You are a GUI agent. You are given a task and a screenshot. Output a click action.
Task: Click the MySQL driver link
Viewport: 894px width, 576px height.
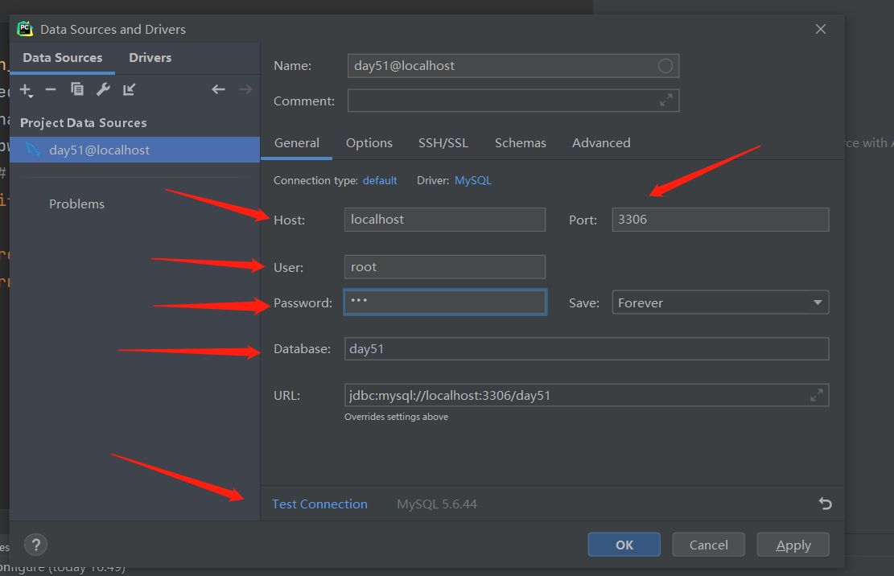(472, 181)
